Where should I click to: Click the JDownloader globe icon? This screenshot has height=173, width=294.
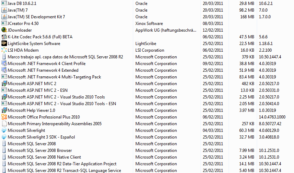[4, 30]
